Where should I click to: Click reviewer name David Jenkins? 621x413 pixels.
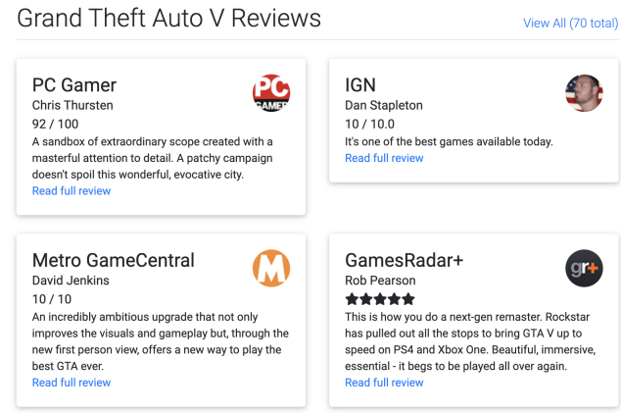pos(71,281)
